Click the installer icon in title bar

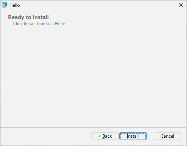[5, 5]
